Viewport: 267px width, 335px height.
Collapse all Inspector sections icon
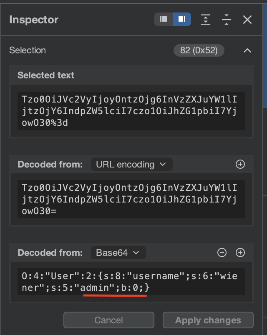click(x=227, y=19)
